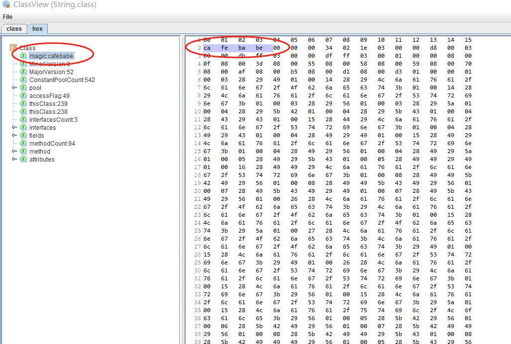
Task: Click the icon beside accessFlag:49
Action: 23,95
